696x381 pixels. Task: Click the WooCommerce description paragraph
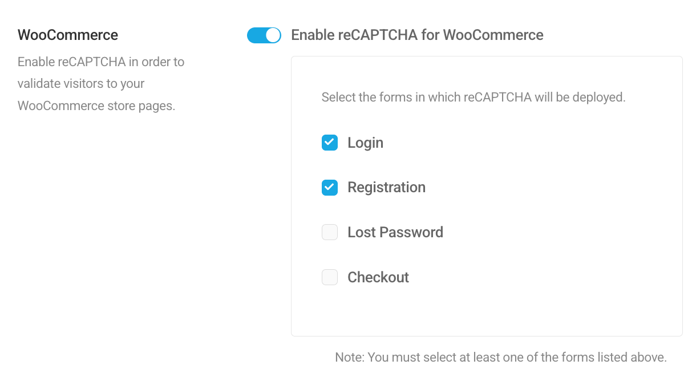[x=100, y=83]
